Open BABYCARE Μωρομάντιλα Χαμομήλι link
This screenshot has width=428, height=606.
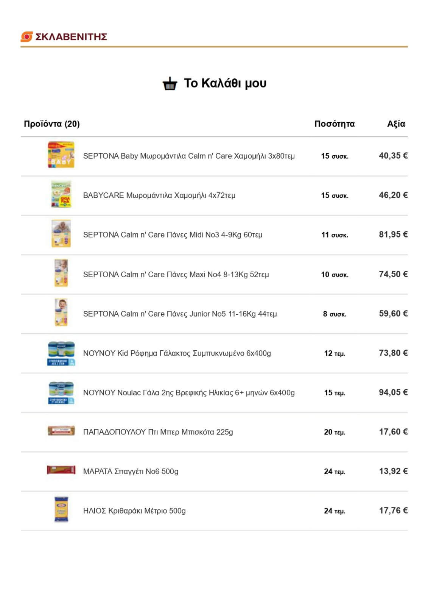click(x=159, y=195)
